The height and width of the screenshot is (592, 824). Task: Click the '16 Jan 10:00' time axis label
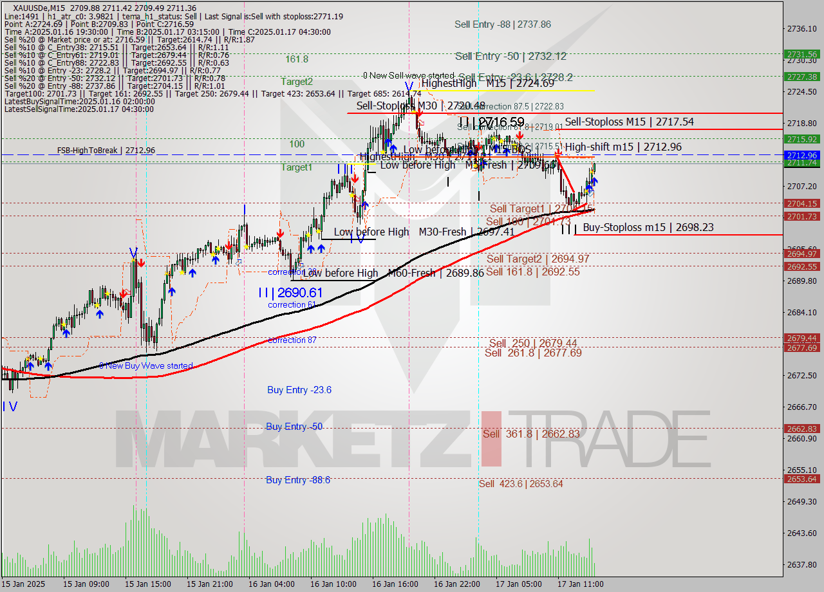(333, 584)
